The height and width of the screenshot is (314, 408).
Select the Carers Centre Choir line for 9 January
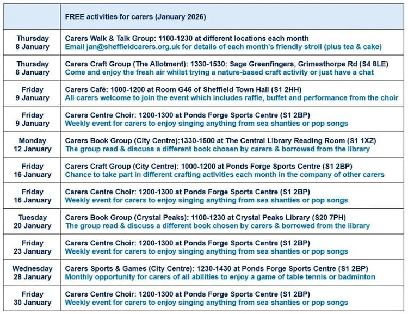point(187,115)
